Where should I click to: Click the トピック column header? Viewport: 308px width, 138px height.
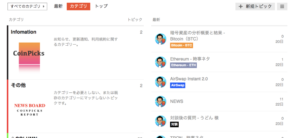pyautogui.click(x=135, y=19)
